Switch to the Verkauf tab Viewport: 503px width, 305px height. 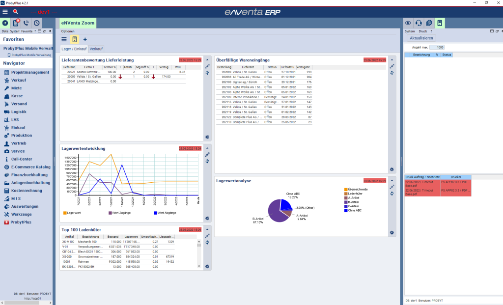(x=96, y=49)
